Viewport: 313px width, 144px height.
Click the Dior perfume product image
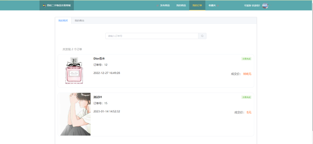point(74,71)
